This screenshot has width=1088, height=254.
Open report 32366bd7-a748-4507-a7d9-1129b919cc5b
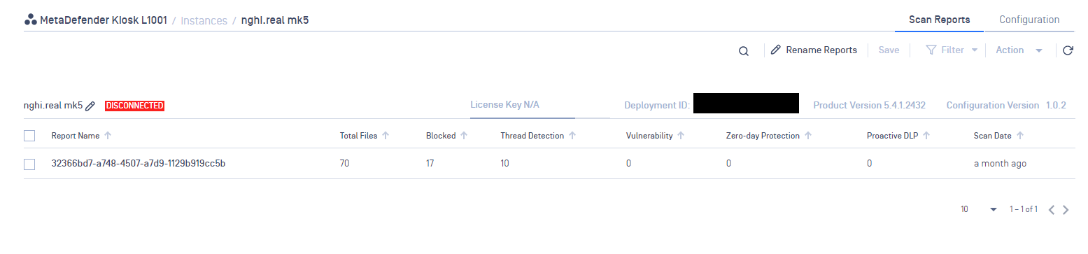click(x=139, y=164)
